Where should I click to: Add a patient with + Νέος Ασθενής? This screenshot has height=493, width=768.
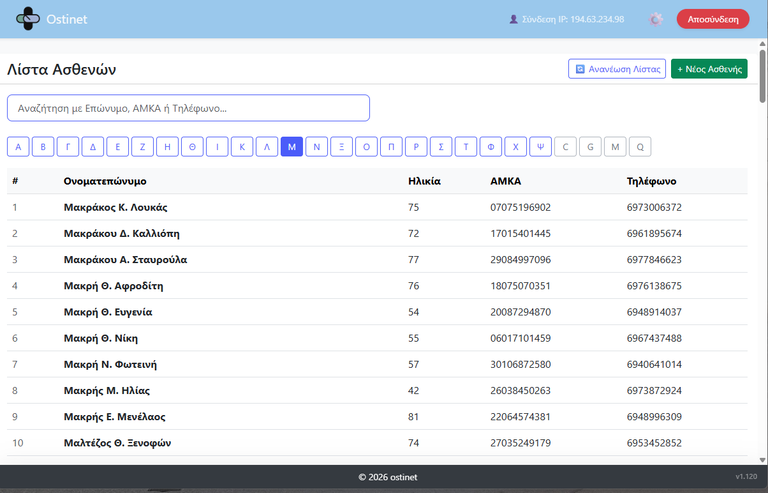[x=709, y=69]
